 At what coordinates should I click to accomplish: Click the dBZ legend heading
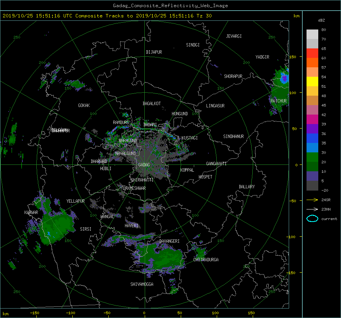click(x=321, y=20)
